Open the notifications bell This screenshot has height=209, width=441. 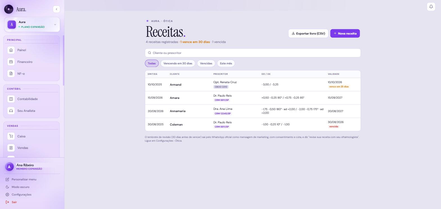coord(431,7)
